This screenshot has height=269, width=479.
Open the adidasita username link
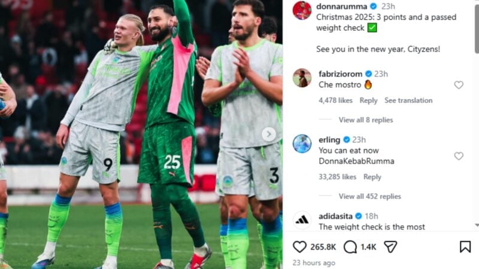tap(335, 216)
